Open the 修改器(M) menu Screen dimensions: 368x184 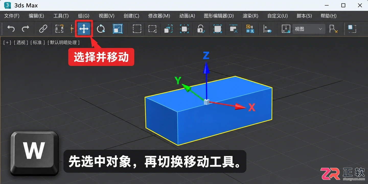(x=159, y=16)
